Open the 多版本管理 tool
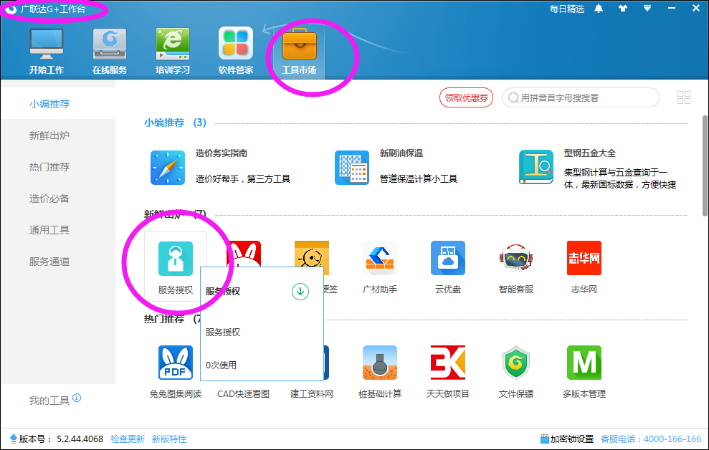The width and height of the screenshot is (709, 450). 584,363
